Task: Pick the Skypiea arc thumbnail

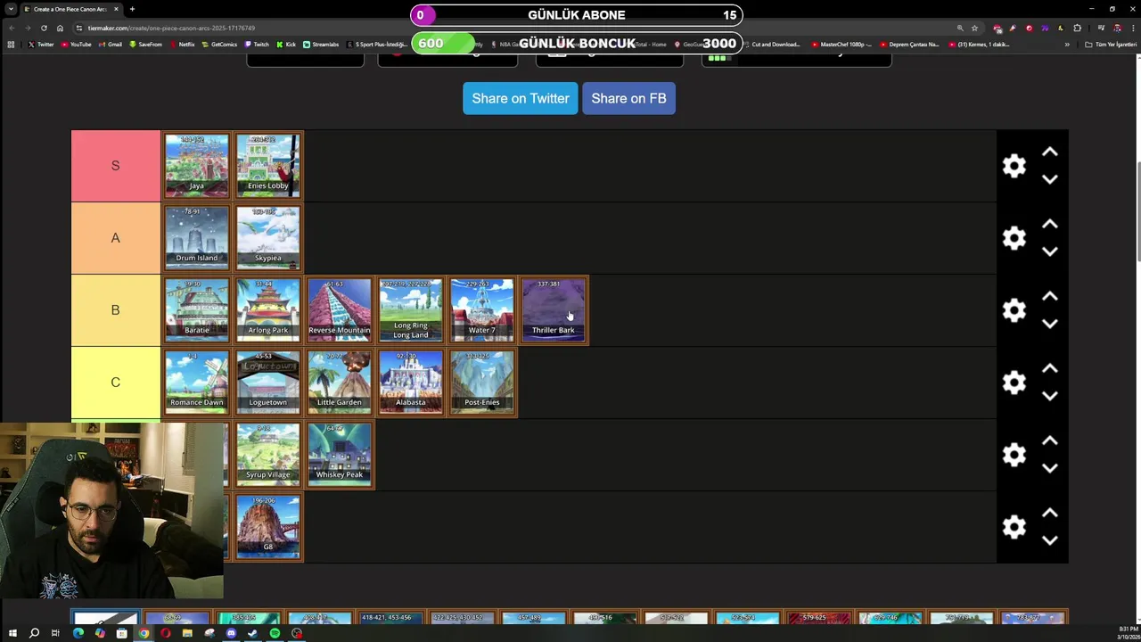Action: click(x=268, y=238)
